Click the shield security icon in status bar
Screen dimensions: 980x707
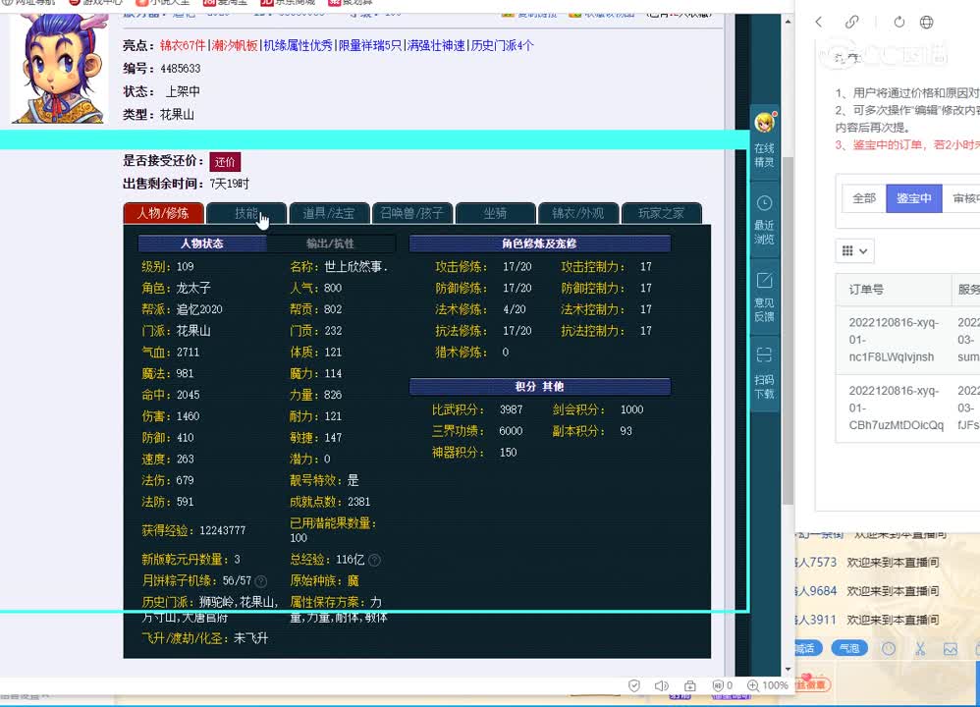[x=633, y=685]
